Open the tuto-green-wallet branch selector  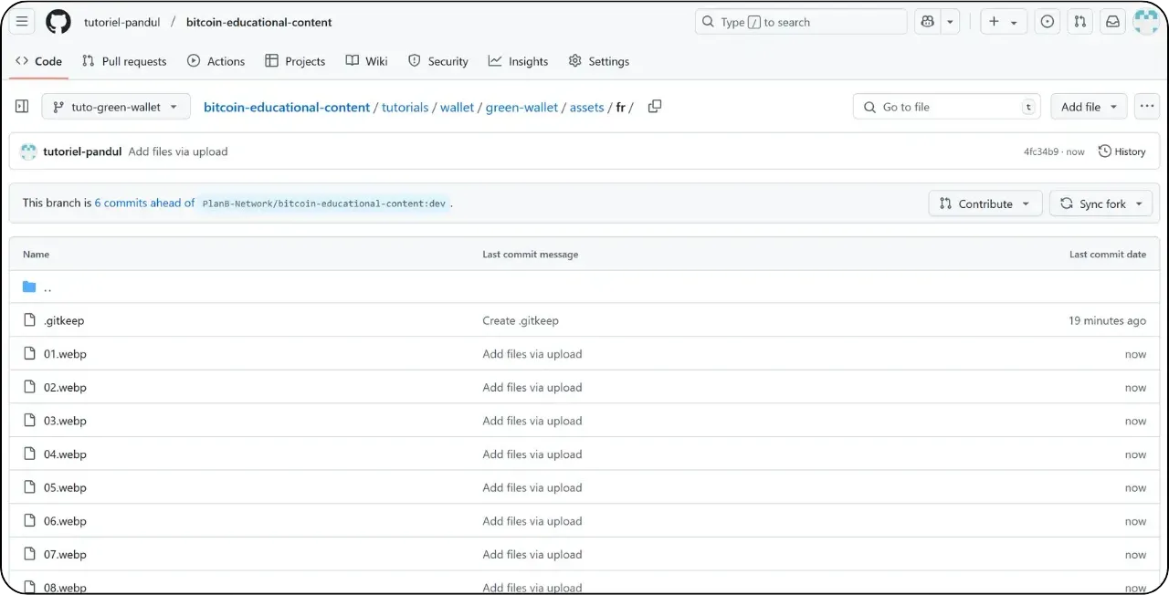pos(115,106)
